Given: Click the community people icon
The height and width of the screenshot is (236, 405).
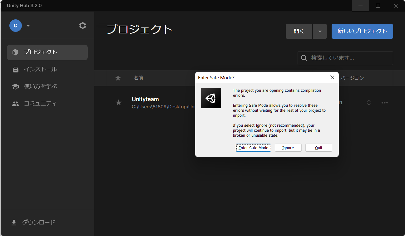Looking at the screenshot, I should [15, 104].
